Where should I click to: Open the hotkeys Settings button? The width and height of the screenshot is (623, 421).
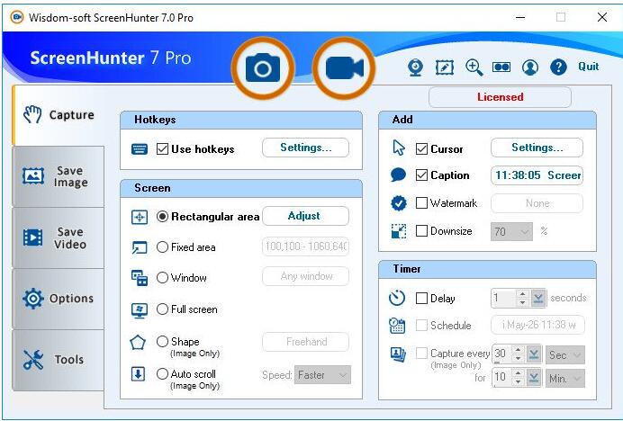[x=305, y=148]
